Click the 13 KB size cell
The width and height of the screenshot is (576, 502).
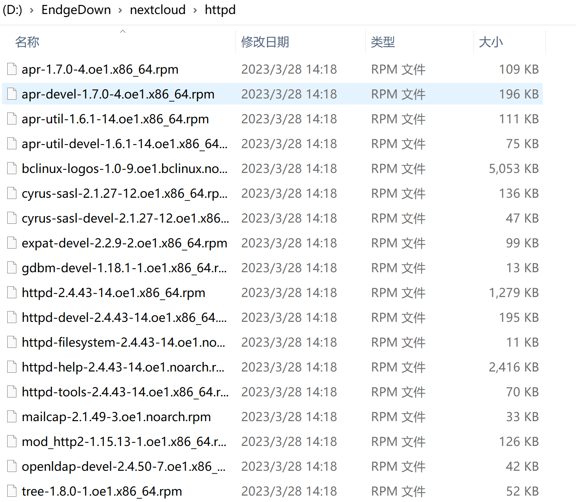pos(523,268)
